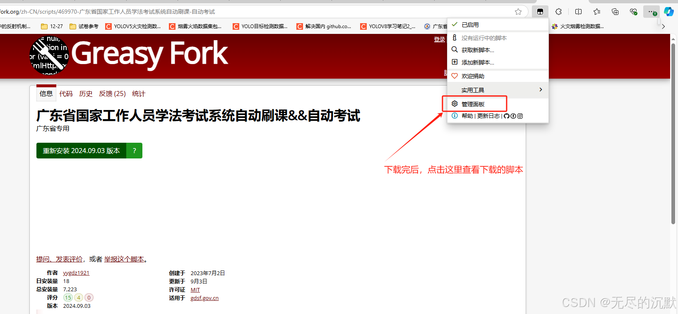678x314 pixels.
Task: Click version value 2024.09.03
Action: point(77,306)
